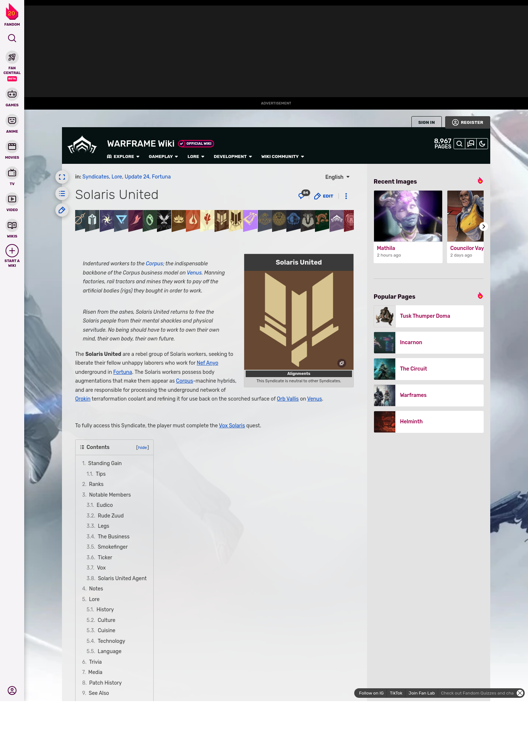Expand the Explore dropdown menu
528x733 pixels.
123,156
